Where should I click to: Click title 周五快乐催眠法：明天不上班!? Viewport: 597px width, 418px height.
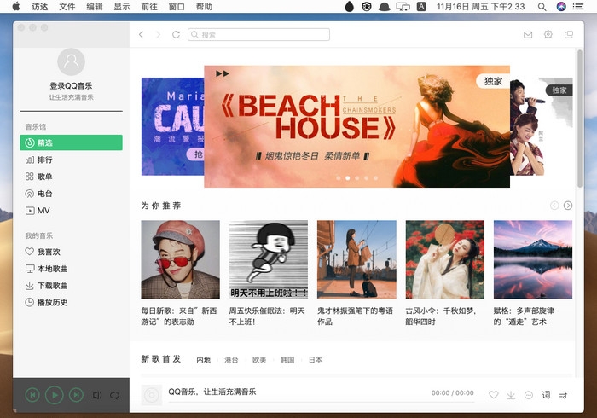267,316
